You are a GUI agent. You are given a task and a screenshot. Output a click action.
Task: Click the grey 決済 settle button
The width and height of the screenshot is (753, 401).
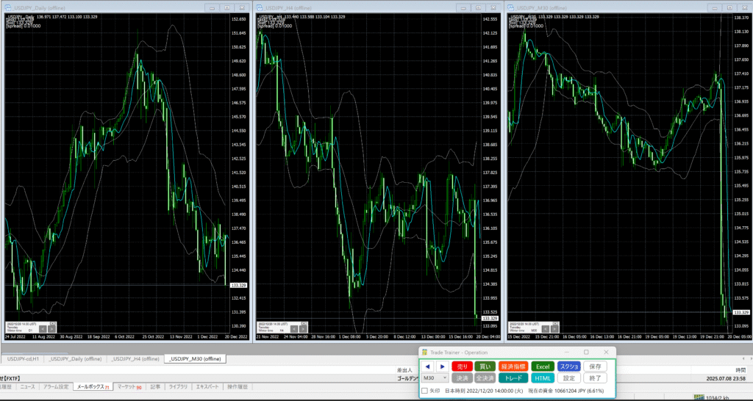coord(462,378)
